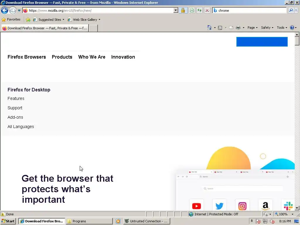Screen dimensions: 300x225
Task: Click the Firefox for Desktop heading link
Action: tap(29, 90)
